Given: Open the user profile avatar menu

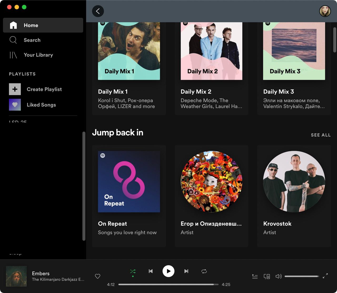Looking at the screenshot, I should tap(325, 11).
